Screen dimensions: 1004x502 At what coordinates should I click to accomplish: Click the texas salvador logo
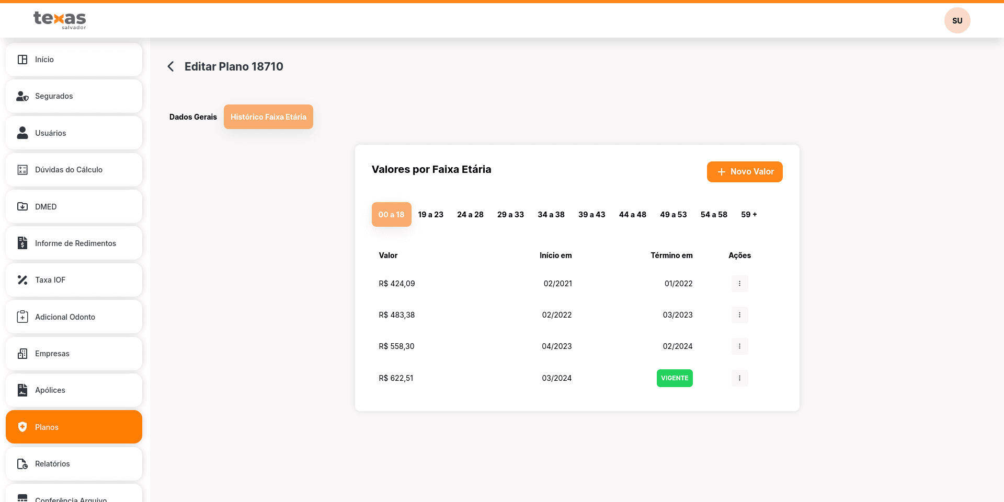(x=60, y=20)
